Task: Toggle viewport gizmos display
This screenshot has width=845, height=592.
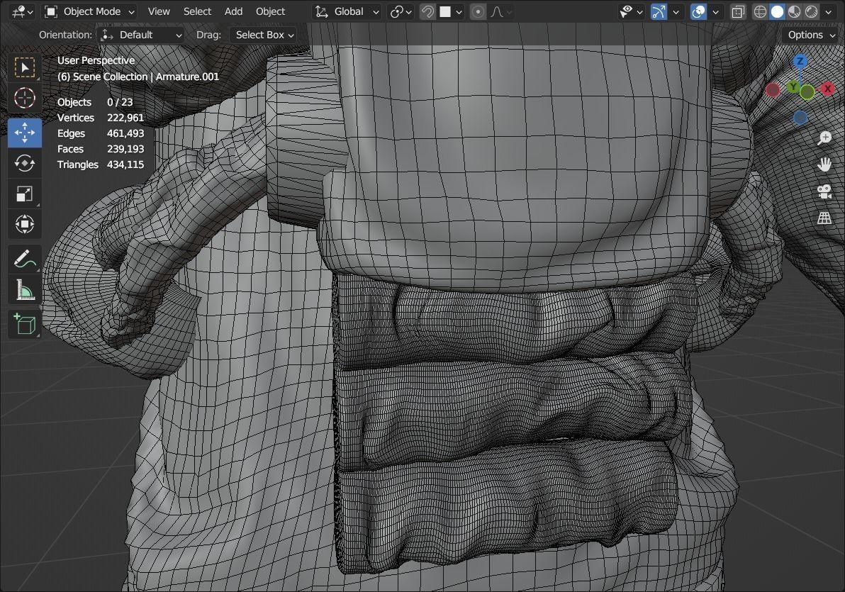Action: (x=659, y=11)
